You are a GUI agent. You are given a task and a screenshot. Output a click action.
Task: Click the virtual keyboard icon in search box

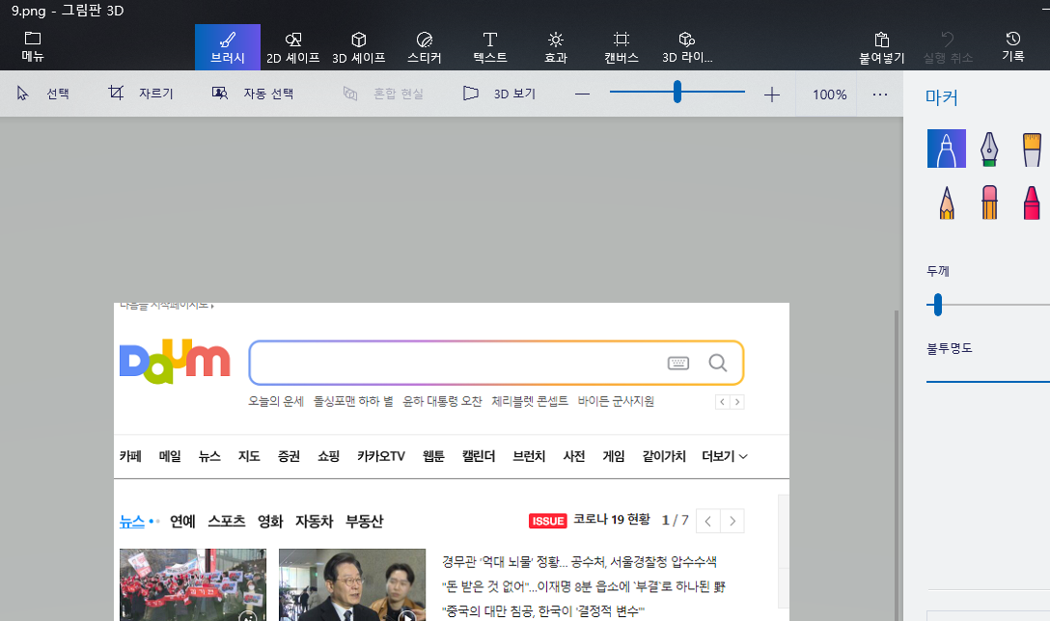tap(678, 363)
